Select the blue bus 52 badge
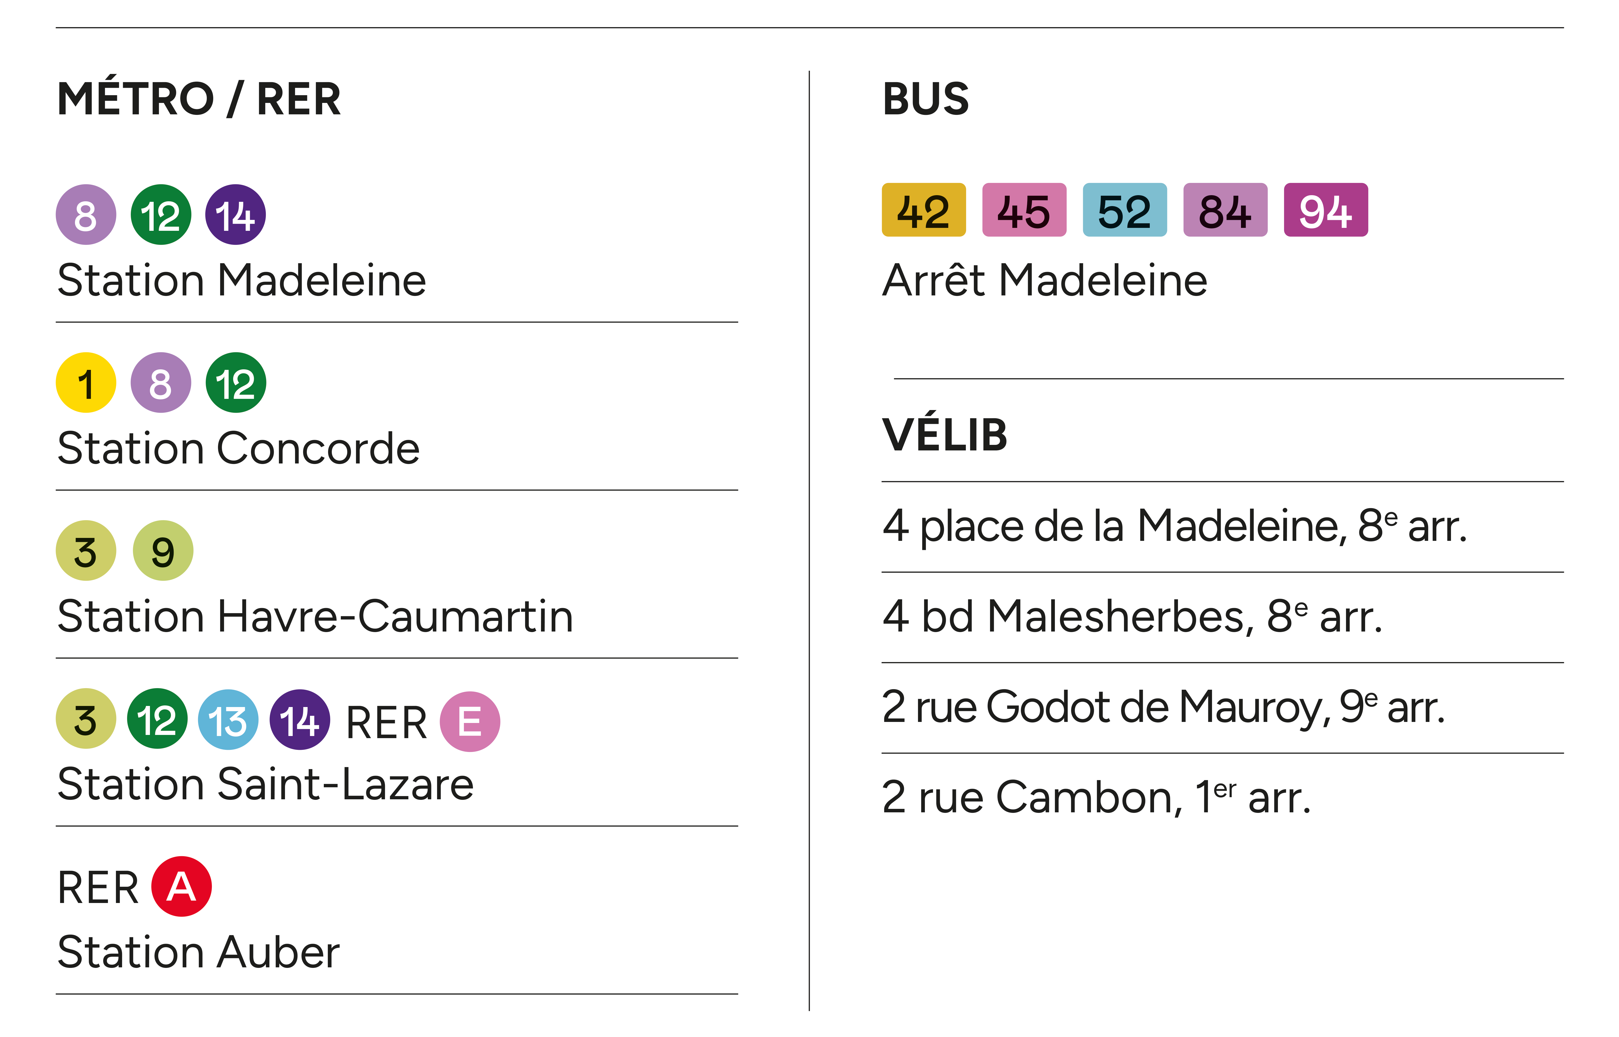The height and width of the screenshot is (1037, 1619). [1124, 210]
